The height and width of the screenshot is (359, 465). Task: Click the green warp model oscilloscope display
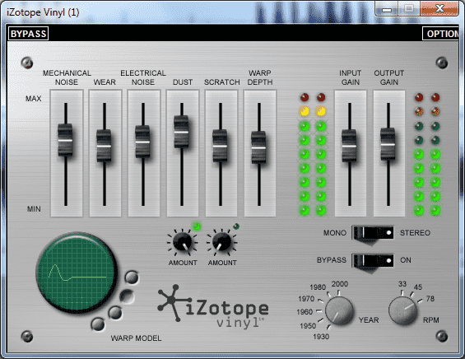pos(77,273)
